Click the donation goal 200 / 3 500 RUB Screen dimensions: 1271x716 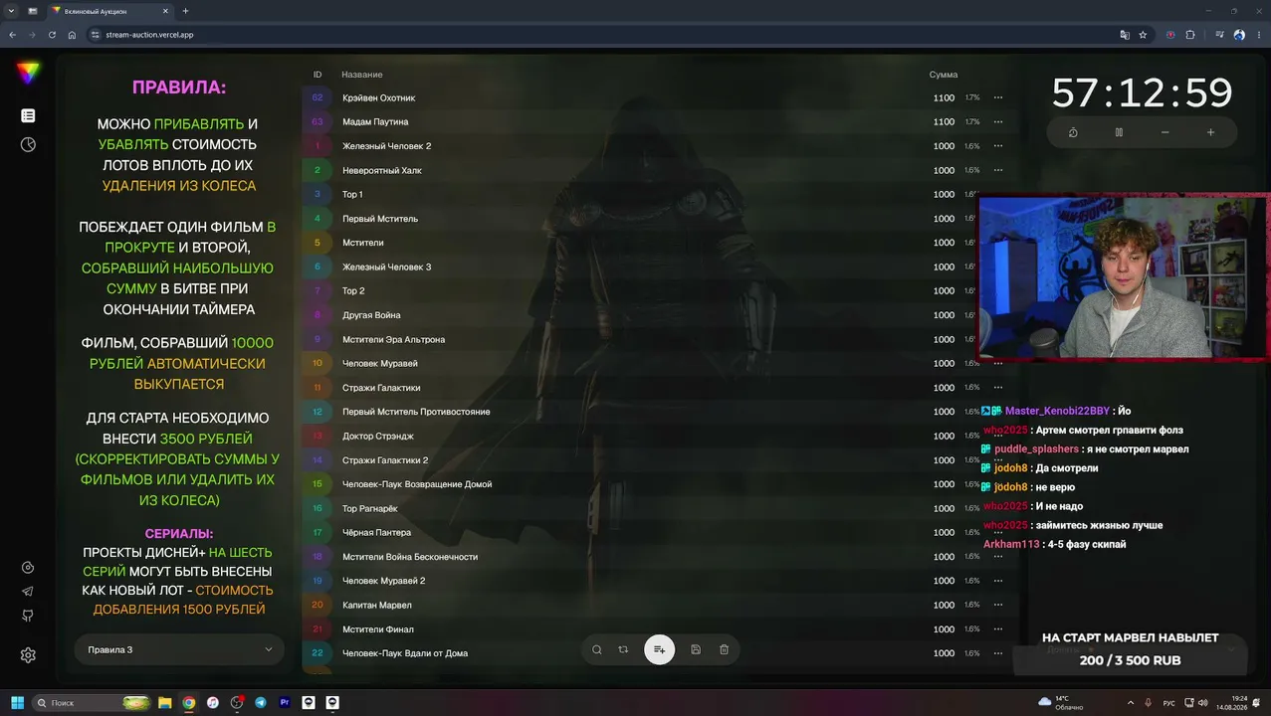pyautogui.click(x=1130, y=660)
